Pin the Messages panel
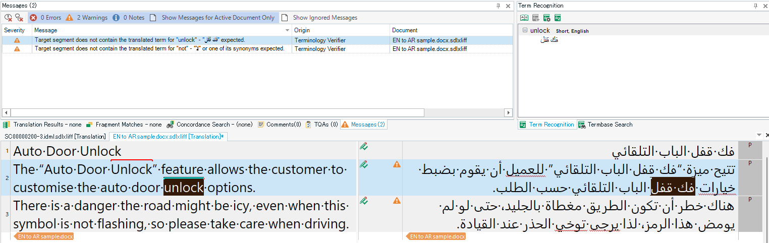Image resolution: width=769 pixels, height=243 pixels. [x=499, y=6]
